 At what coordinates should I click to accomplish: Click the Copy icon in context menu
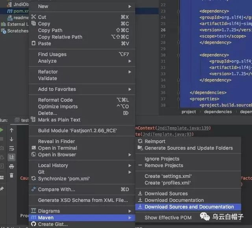(33, 23)
